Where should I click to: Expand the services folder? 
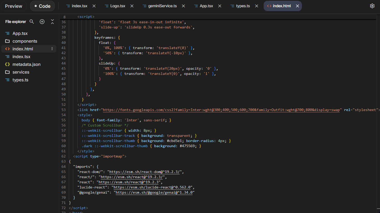click(21, 72)
